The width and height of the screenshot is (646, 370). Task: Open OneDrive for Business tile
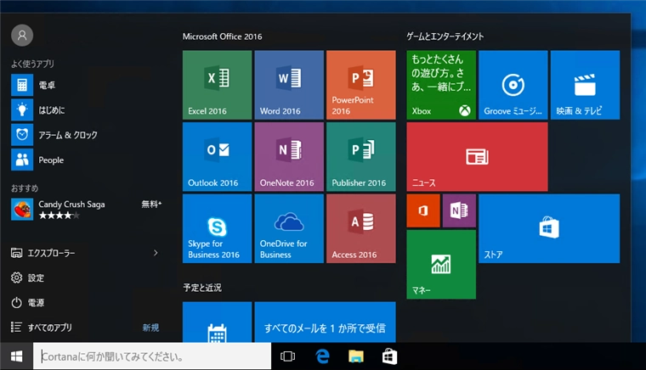click(x=289, y=228)
